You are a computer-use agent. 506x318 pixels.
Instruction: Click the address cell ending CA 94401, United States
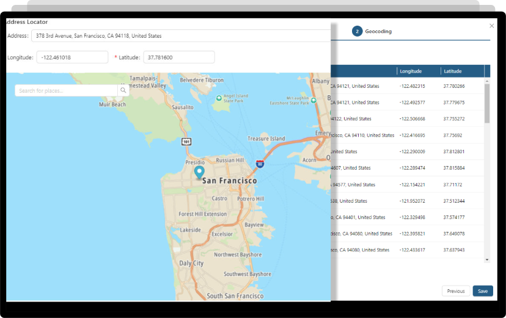(x=358, y=217)
